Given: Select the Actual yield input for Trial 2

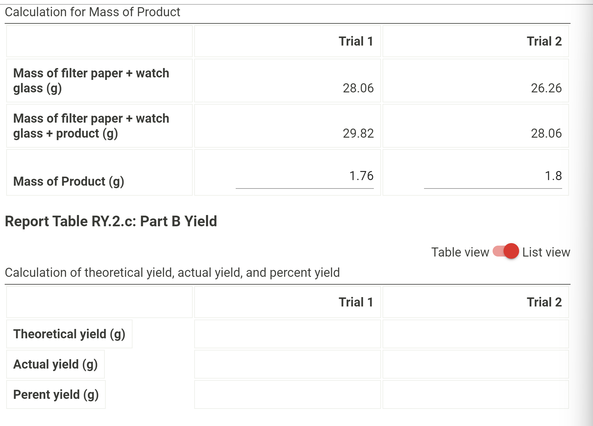Looking at the screenshot, I should coord(475,364).
